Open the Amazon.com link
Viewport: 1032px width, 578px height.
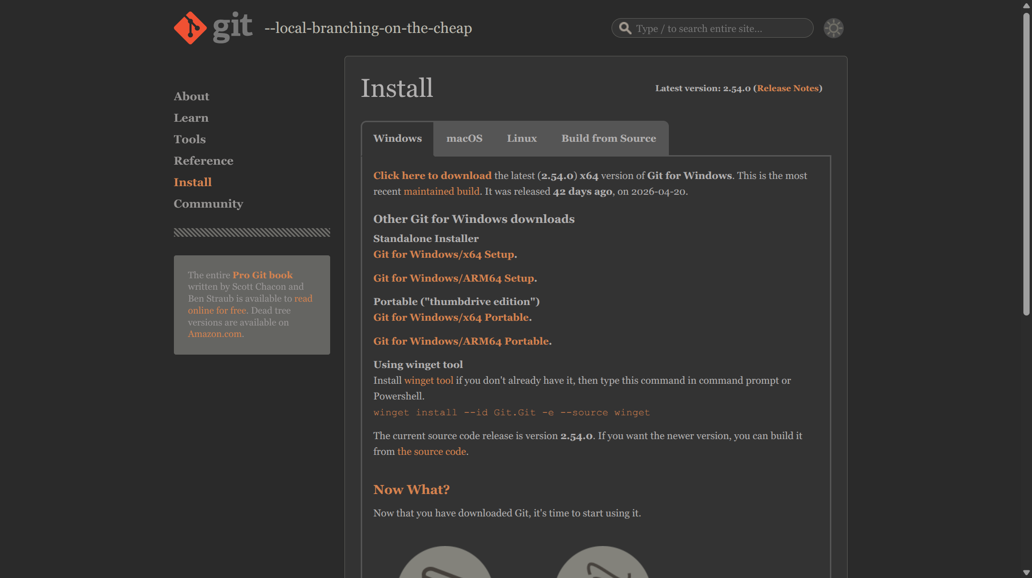click(x=215, y=334)
